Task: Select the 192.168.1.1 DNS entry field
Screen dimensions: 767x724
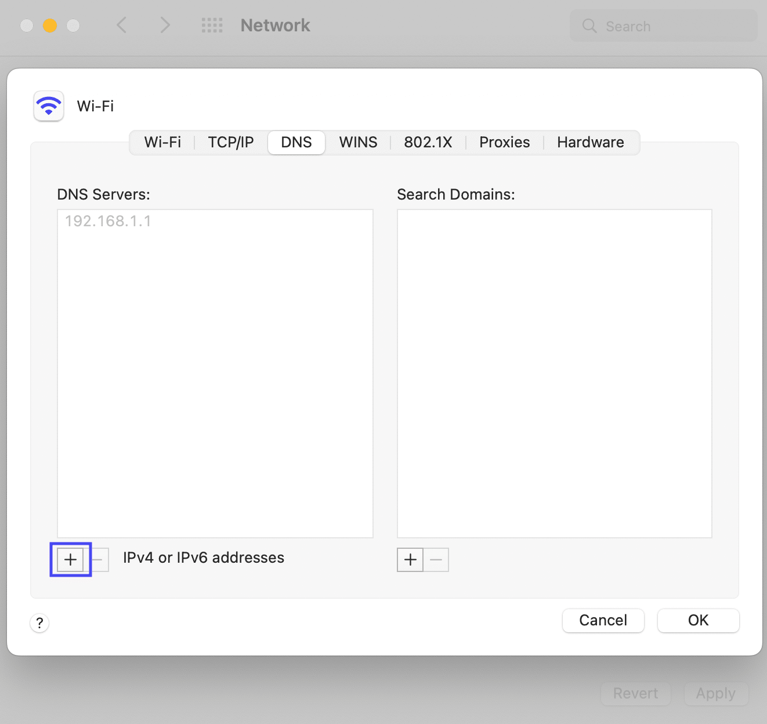Action: [x=107, y=221]
